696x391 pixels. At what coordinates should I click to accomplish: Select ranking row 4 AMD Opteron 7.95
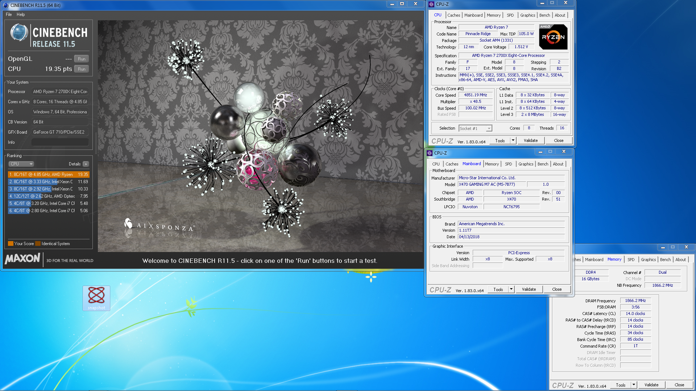click(x=49, y=196)
